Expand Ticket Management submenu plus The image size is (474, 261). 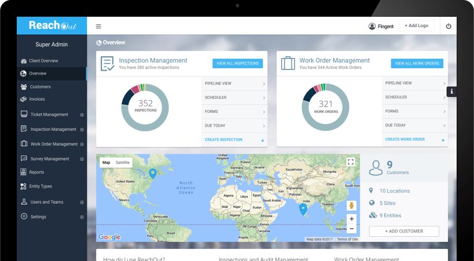coord(82,115)
